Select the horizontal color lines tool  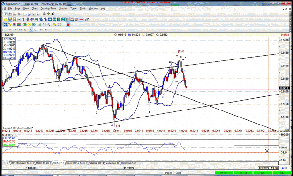click(x=19, y=24)
